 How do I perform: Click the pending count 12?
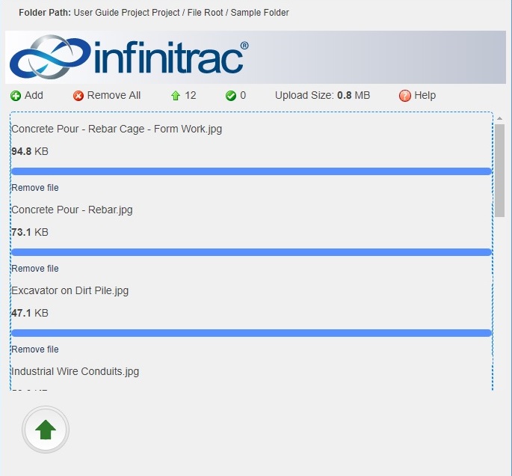(191, 95)
